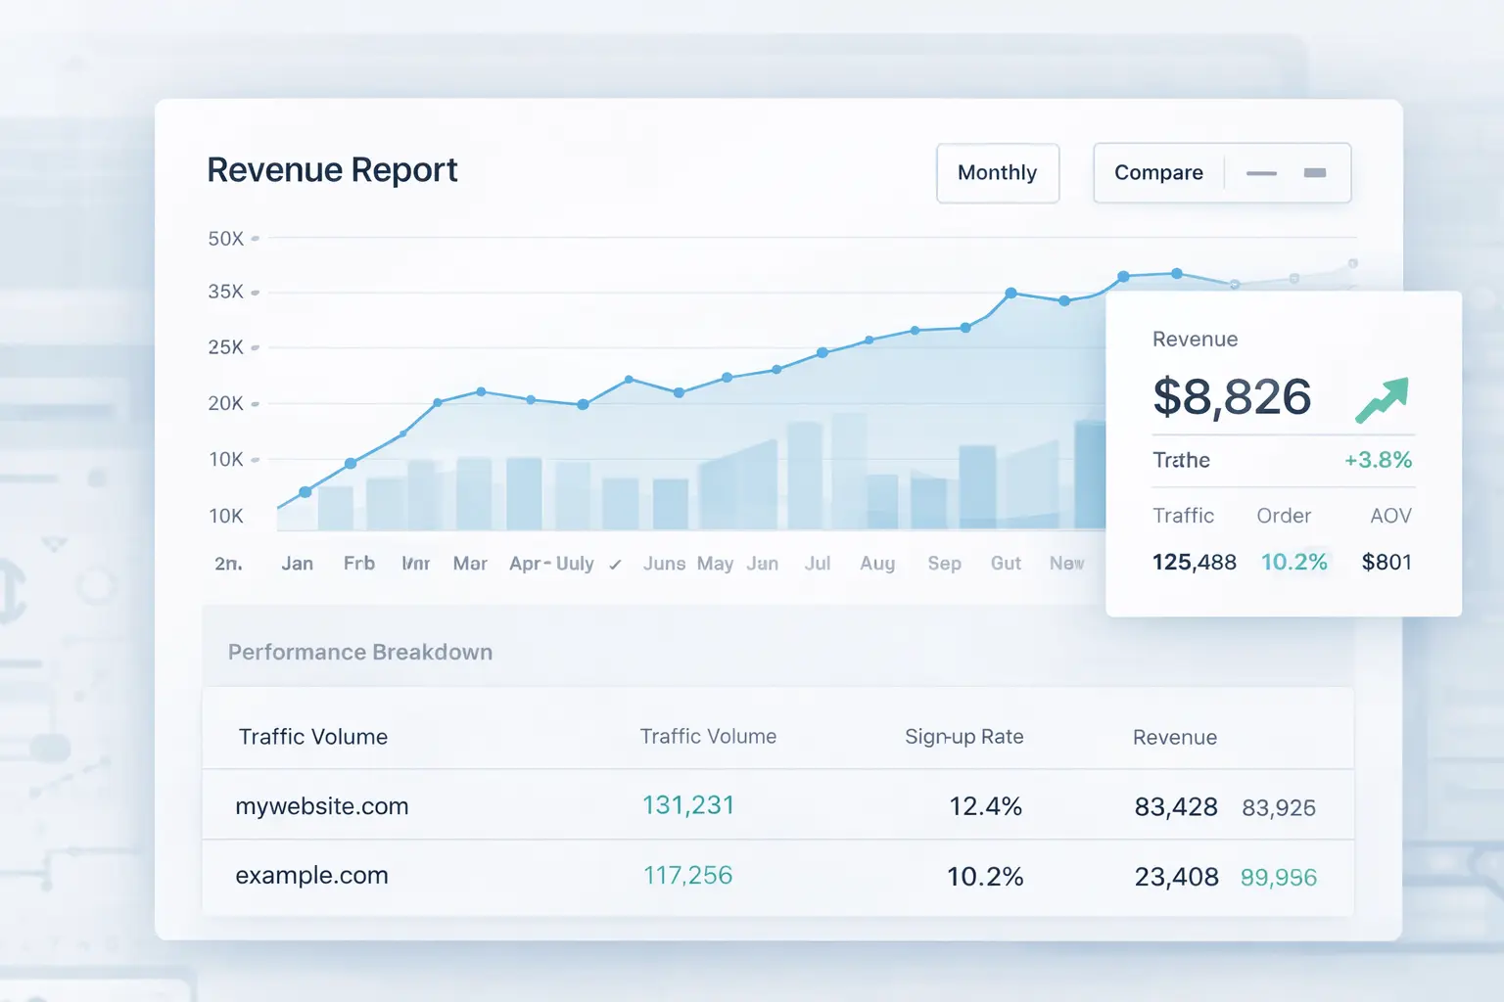Click the Compare button

click(x=1158, y=172)
